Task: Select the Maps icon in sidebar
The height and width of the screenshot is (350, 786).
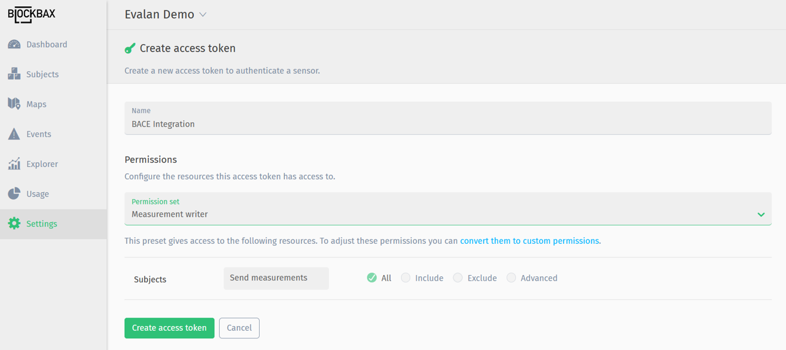Action: (14, 104)
